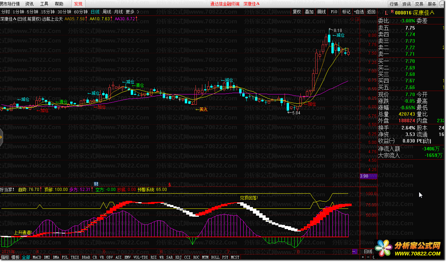Screen dimensions: 447x262
Task: Click the 叠加 overlay button
Action: pyautogui.click(x=309, y=12)
